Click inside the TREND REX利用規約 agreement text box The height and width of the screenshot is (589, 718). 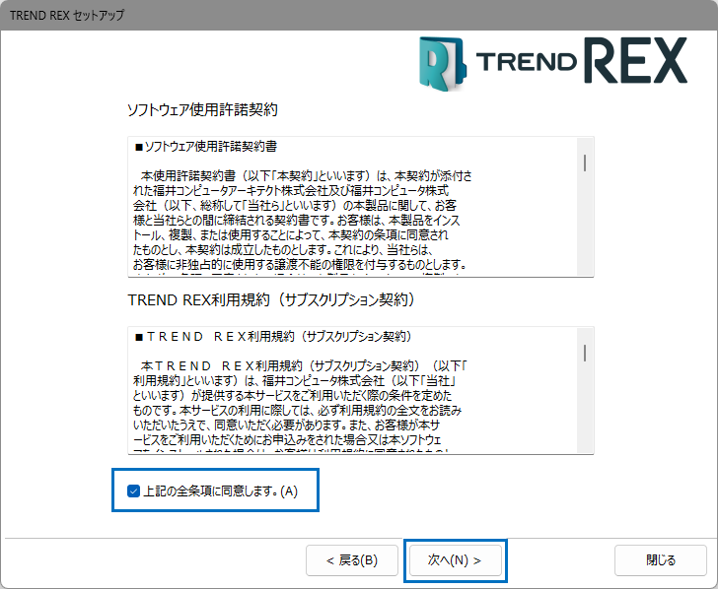(x=361, y=390)
